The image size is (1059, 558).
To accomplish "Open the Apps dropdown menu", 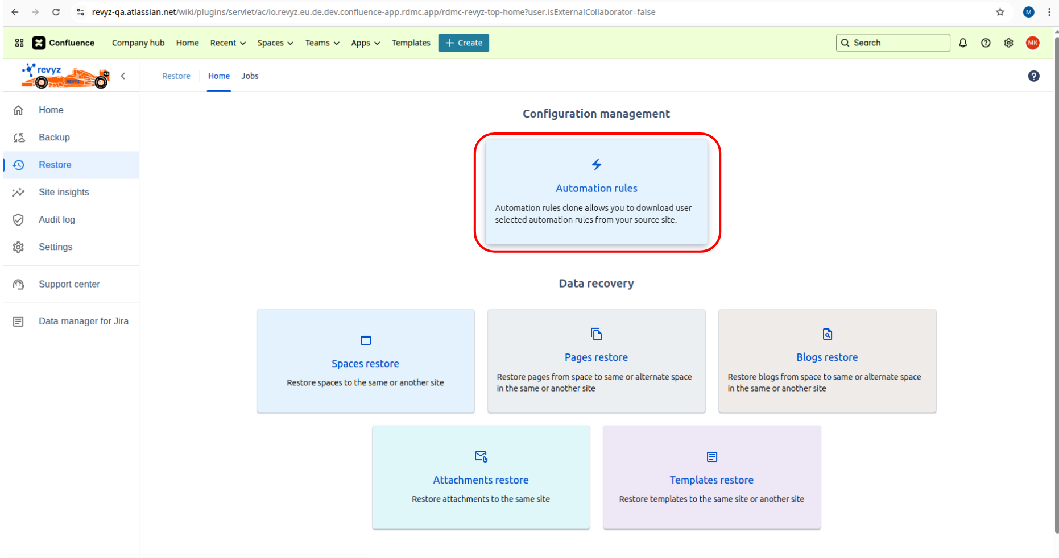I will click(365, 43).
